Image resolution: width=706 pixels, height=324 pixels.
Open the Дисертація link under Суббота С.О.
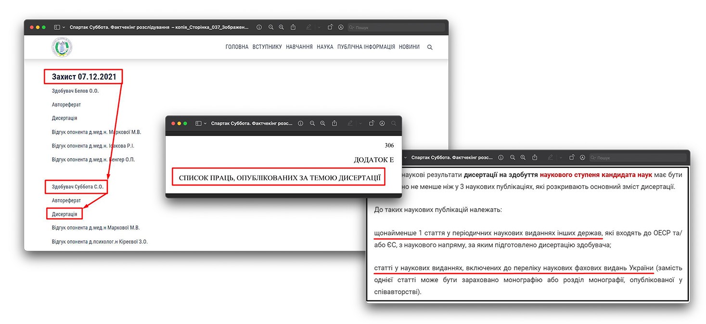point(64,214)
